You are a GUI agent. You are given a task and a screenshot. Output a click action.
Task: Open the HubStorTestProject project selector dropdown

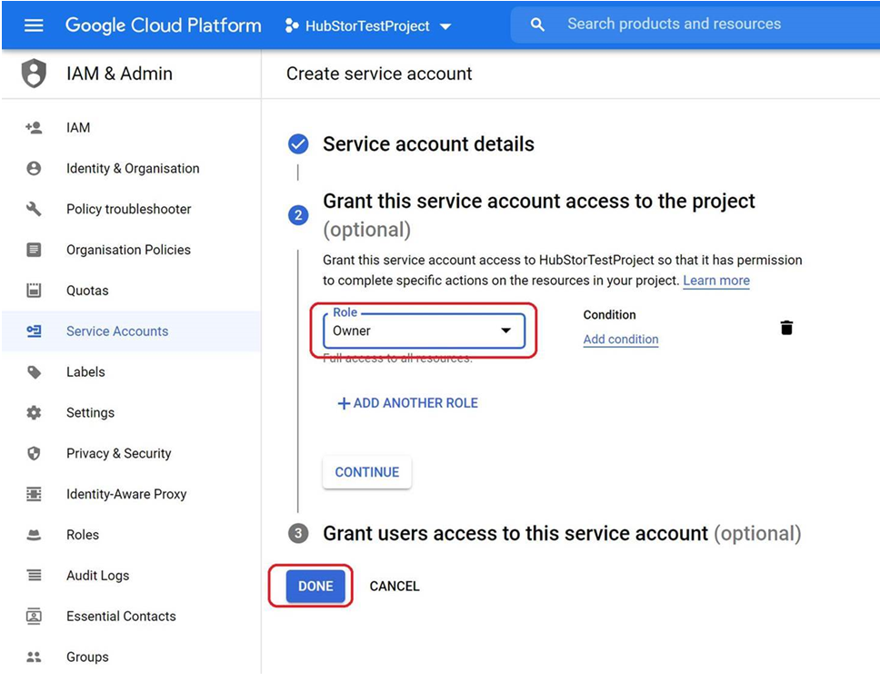pos(368,25)
